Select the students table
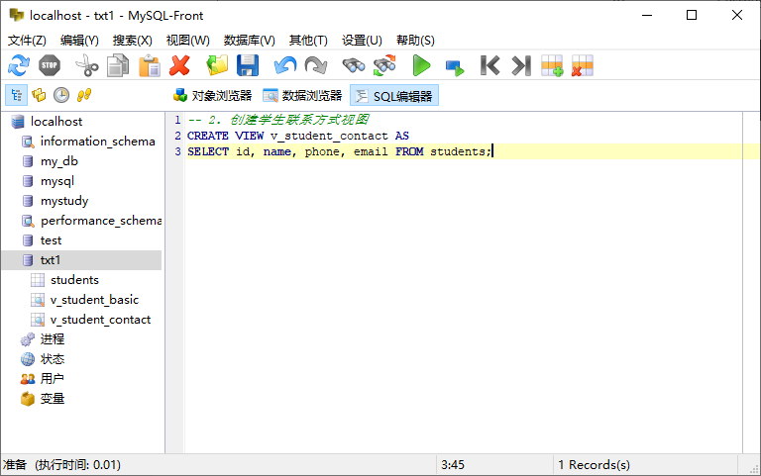The image size is (761, 476). coord(74,280)
